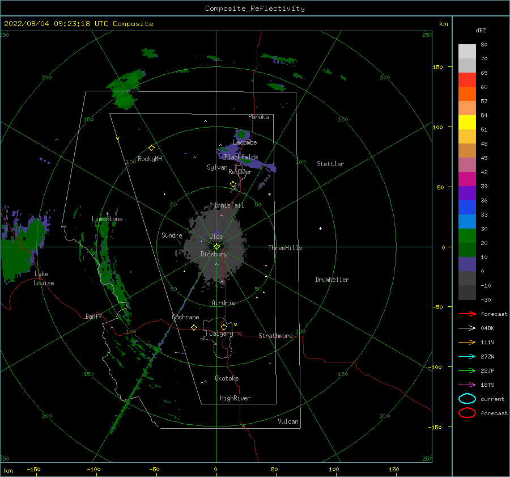Image resolution: width=510 pixels, height=477 pixels.
Task: Select the orange 111V arrow icon
Action: point(467,342)
